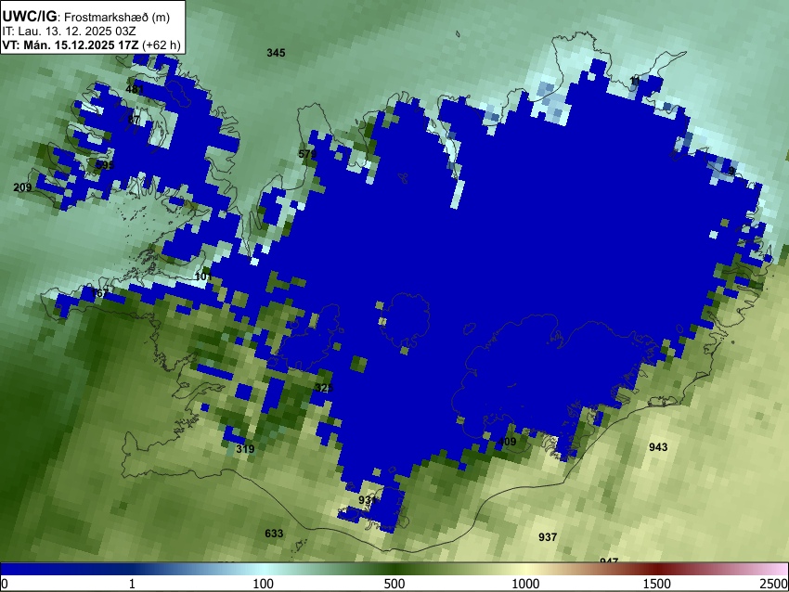Click the legend tick label 1
Screen dimensions: 789x592
132,584
